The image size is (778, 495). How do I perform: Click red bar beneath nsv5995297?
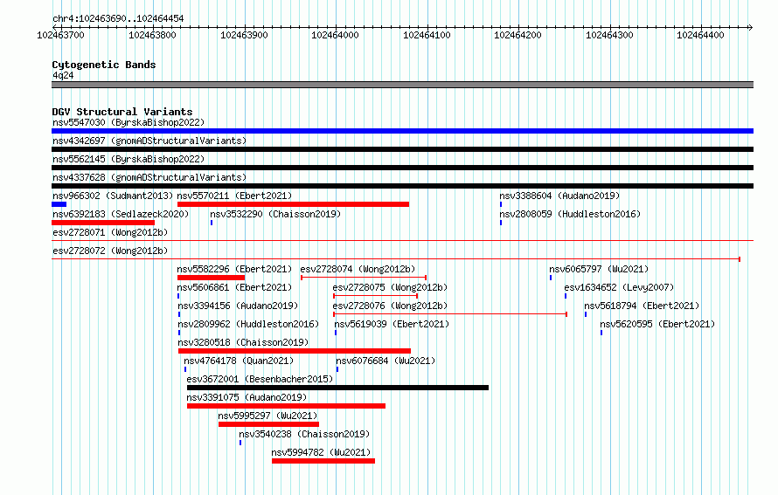[269, 424]
